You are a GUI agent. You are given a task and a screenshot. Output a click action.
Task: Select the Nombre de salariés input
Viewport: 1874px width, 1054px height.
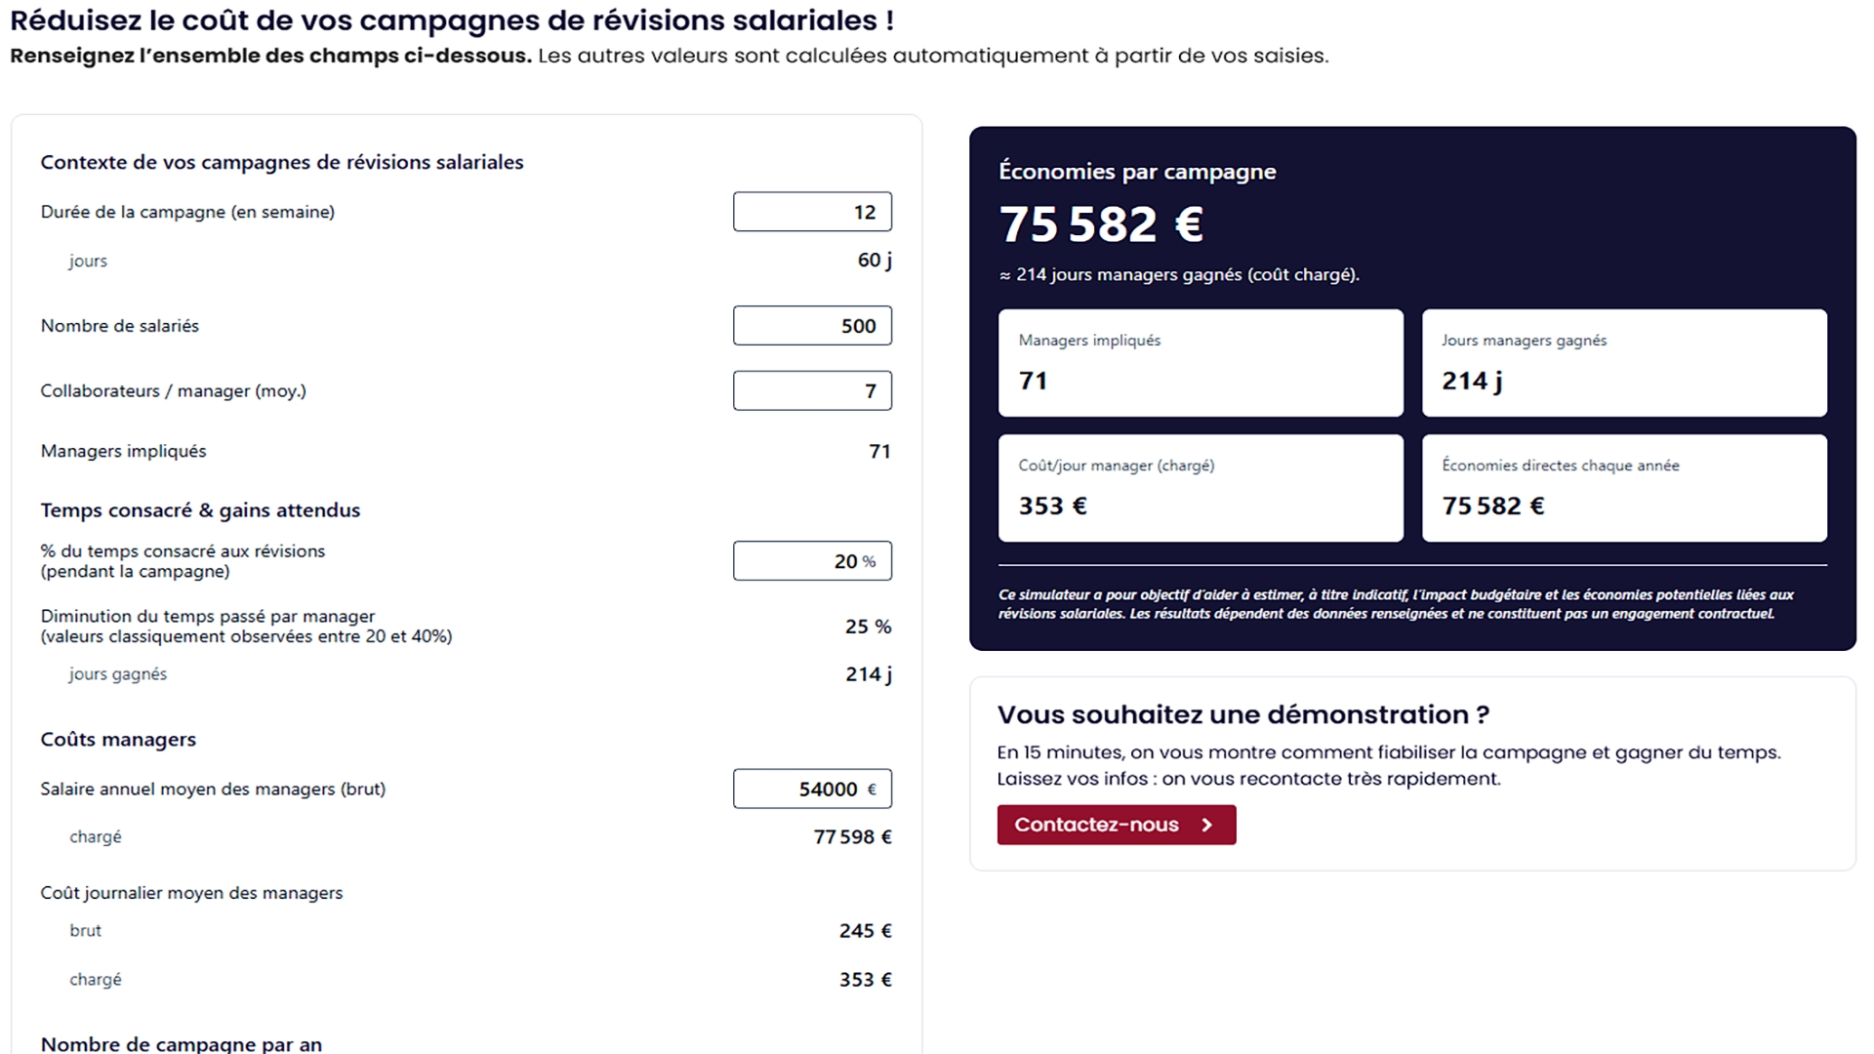tap(811, 326)
